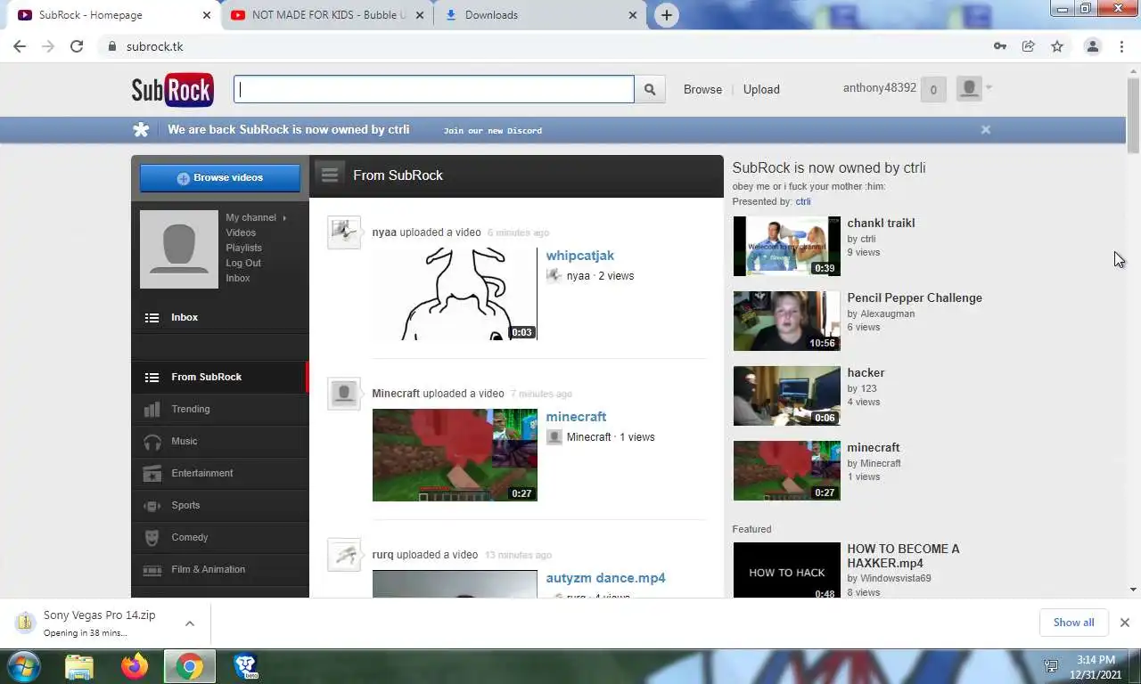Click the share page icon

1029,46
